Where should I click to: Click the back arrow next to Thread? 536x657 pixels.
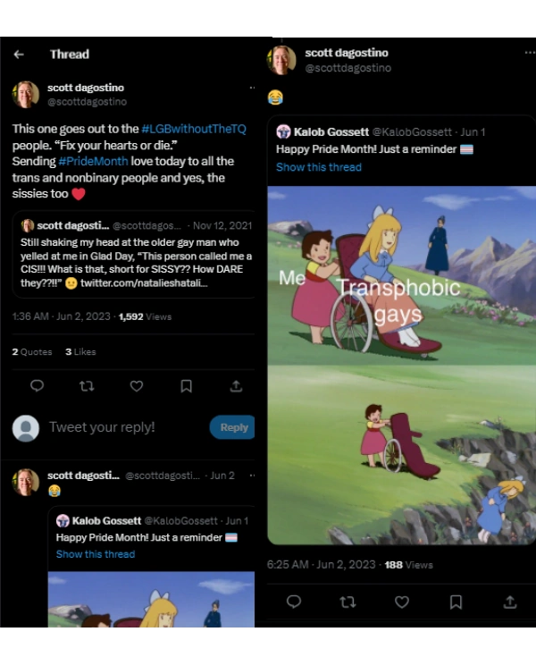[19, 55]
